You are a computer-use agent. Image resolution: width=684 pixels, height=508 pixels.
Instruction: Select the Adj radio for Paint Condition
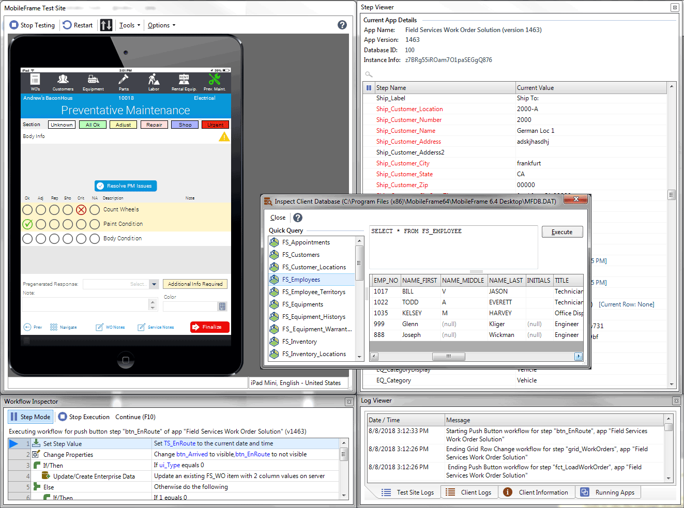pyautogui.click(x=41, y=224)
